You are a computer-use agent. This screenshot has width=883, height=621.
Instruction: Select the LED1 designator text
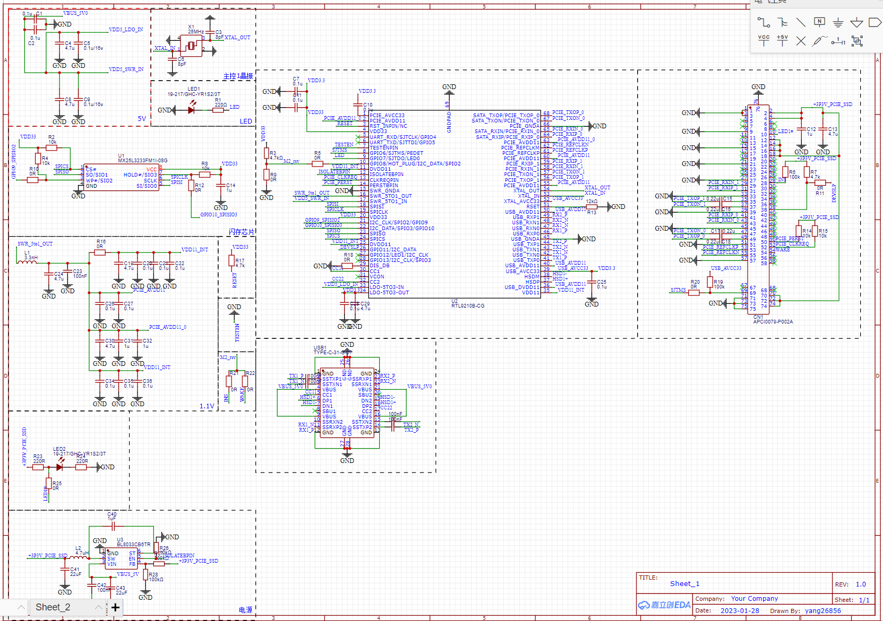[x=193, y=89]
